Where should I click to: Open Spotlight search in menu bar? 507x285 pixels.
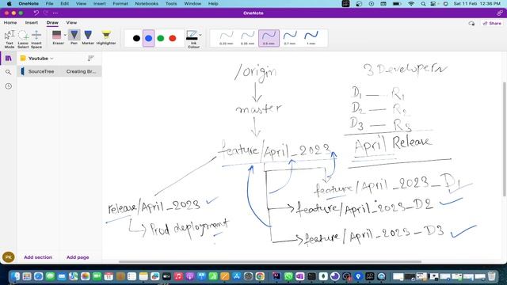click(423, 3)
